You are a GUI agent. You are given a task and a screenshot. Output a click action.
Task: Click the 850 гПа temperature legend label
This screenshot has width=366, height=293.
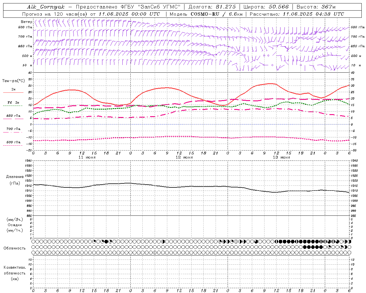click(x=13, y=116)
